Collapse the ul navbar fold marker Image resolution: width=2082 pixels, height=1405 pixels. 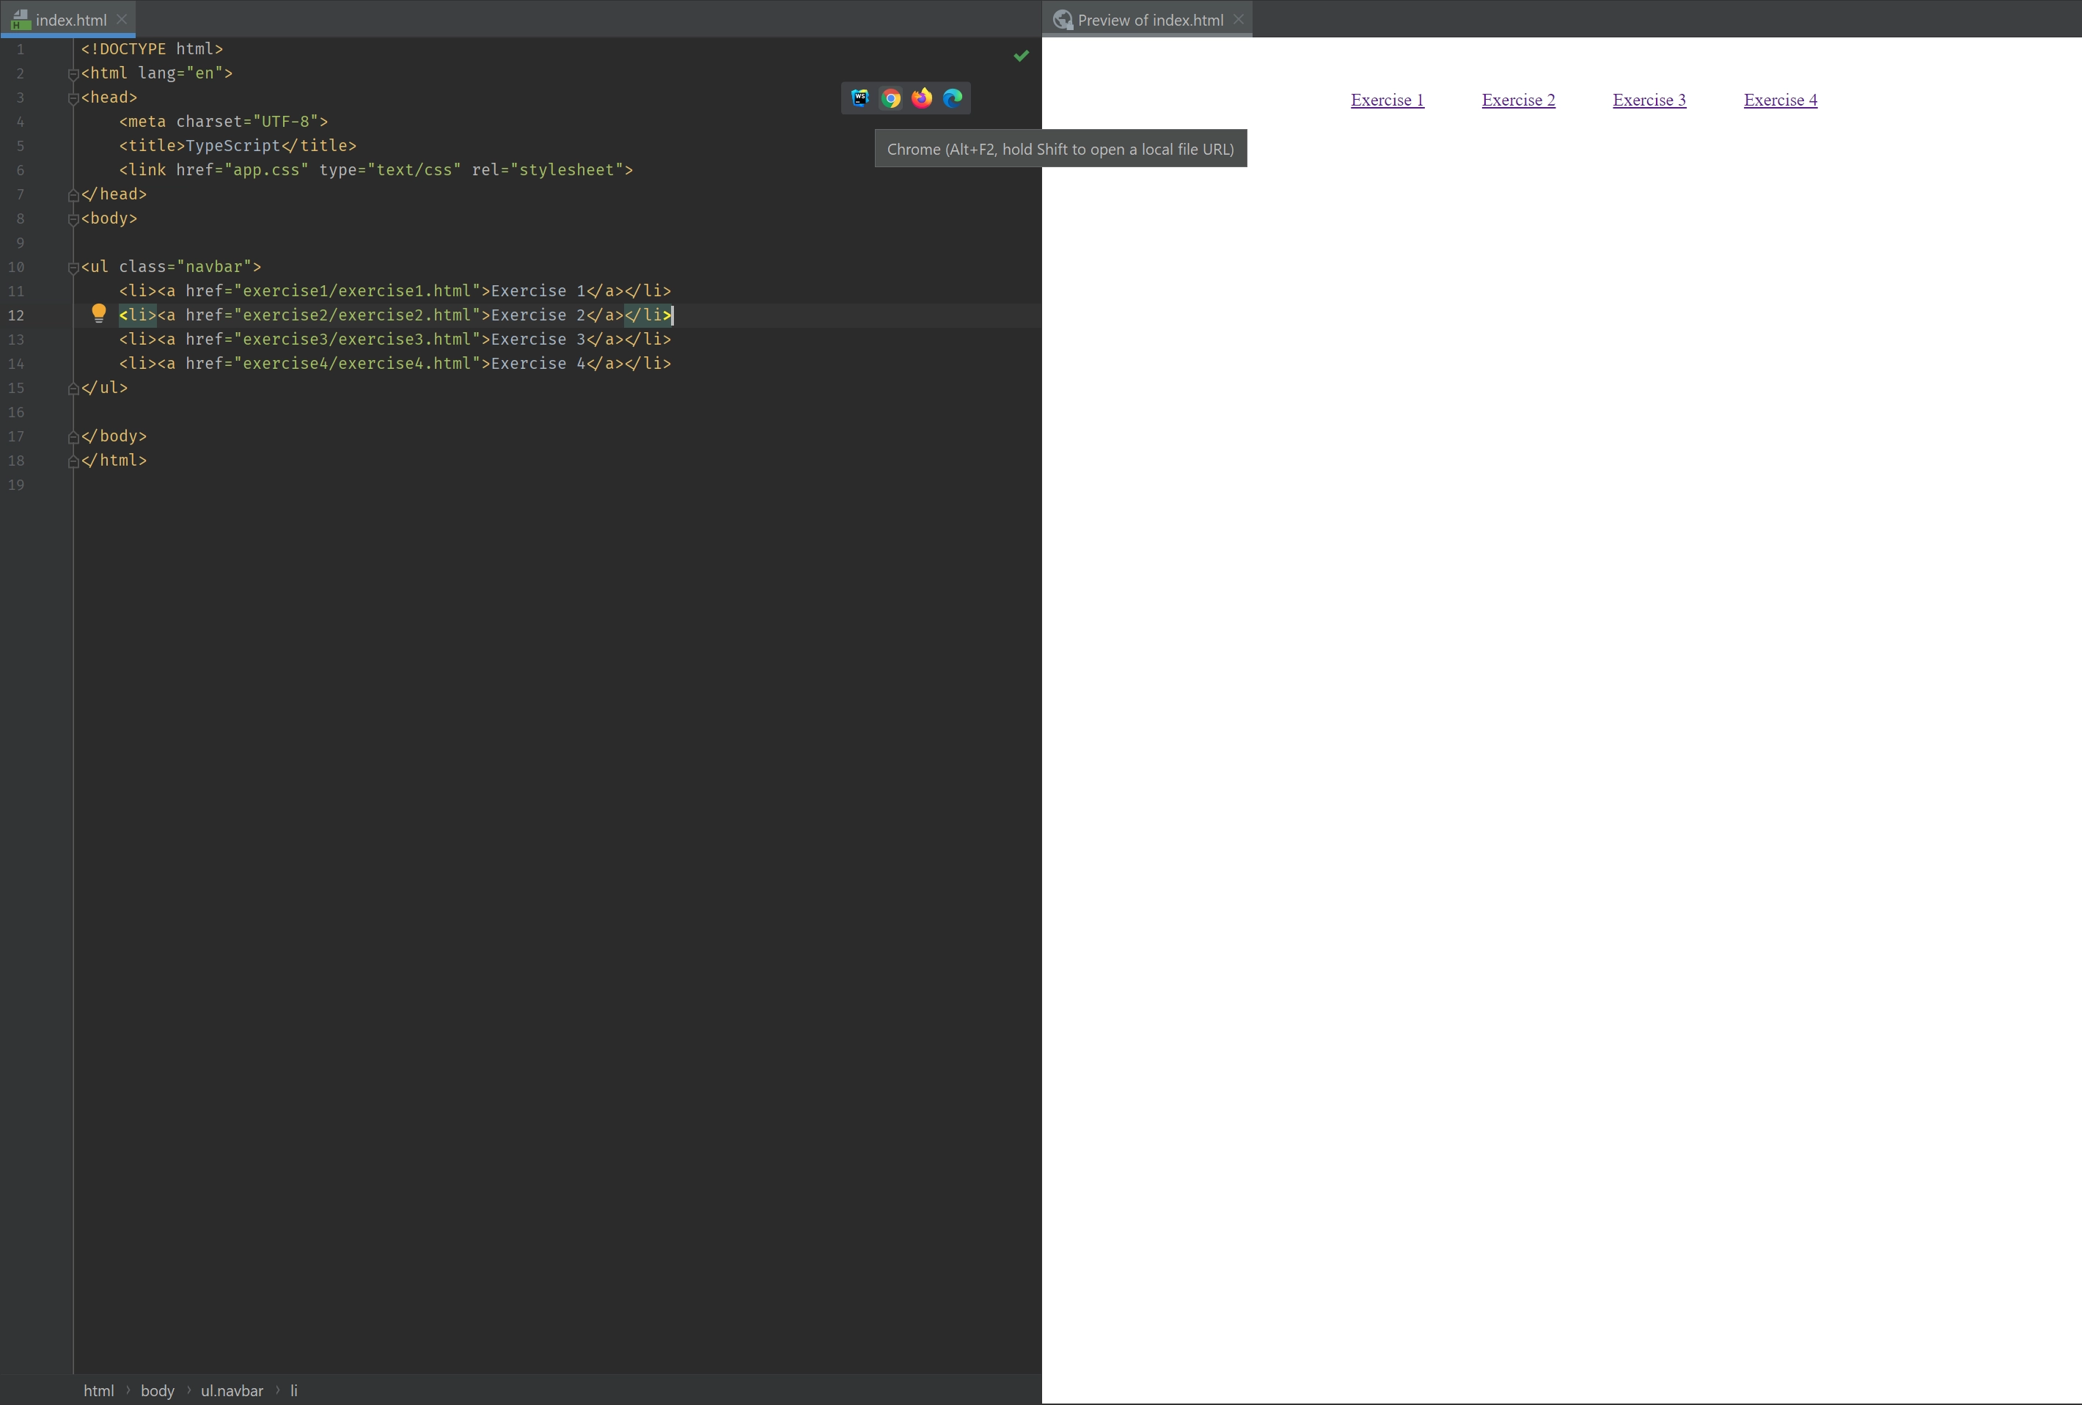click(x=73, y=268)
